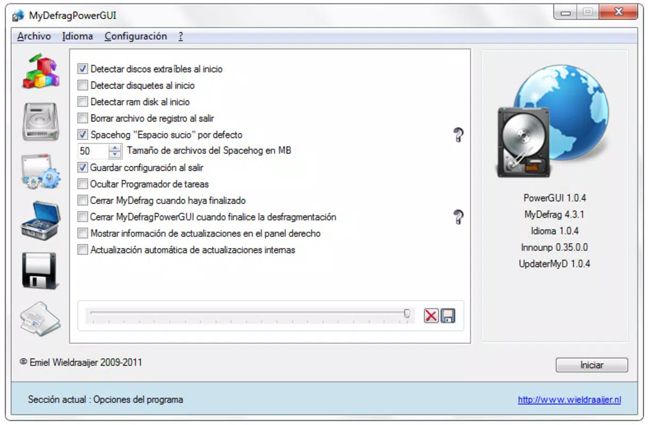Open the www.wieldraaijer.nl link
Image resolution: width=648 pixels, height=425 pixels.
pyautogui.click(x=569, y=400)
